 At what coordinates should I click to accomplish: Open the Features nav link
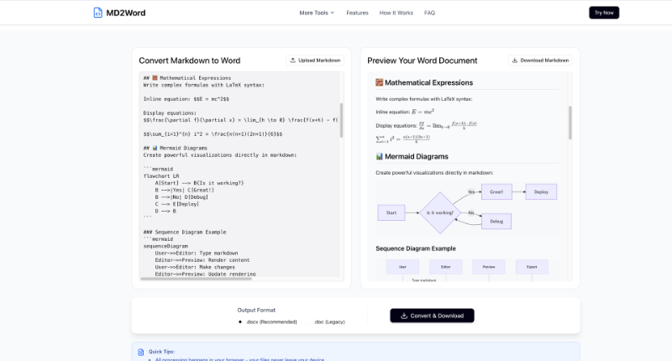click(357, 13)
